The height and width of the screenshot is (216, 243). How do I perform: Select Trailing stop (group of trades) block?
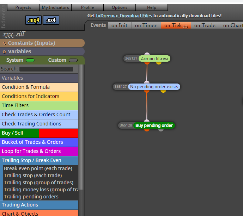pos(38,183)
